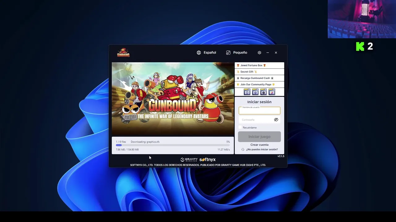
Task: Open the Facebook folder icon
Action: 255,92
